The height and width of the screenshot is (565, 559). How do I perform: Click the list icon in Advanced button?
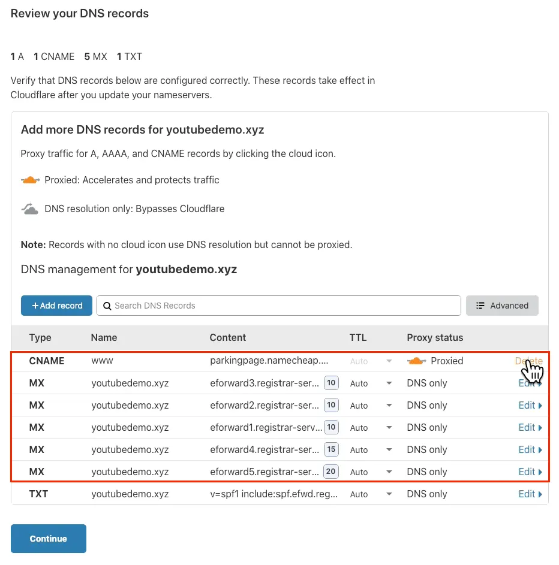[480, 306]
